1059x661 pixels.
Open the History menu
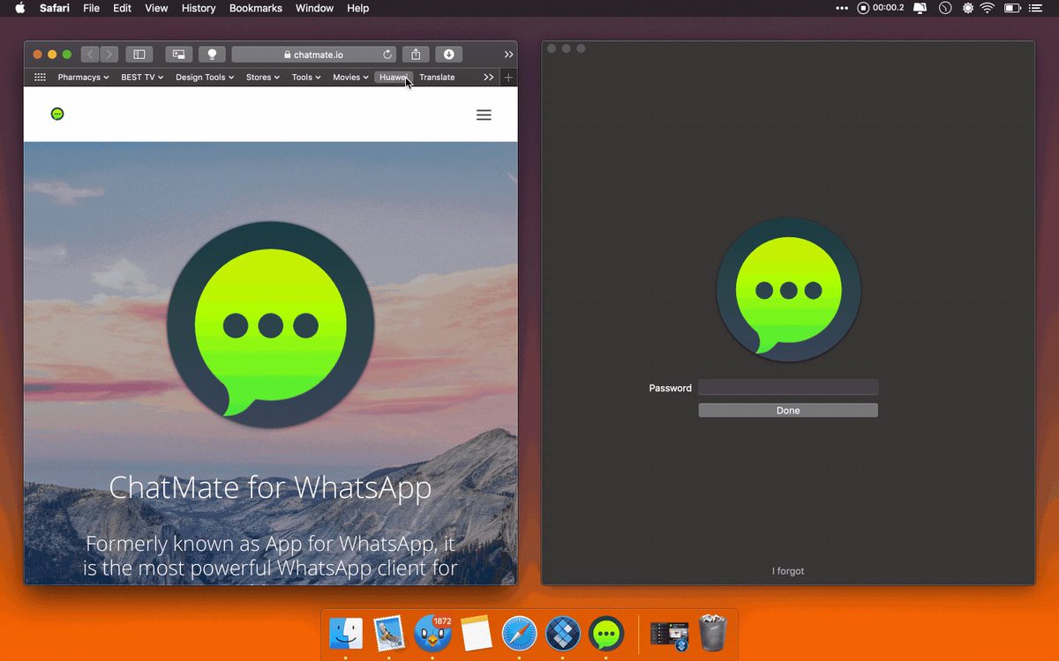tap(199, 8)
